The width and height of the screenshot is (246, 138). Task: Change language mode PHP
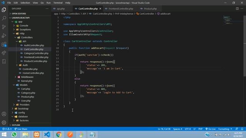[x=200, y=129]
